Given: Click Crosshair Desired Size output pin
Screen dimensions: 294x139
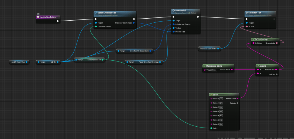Looking at the screenshot, I should (x=134, y=23).
